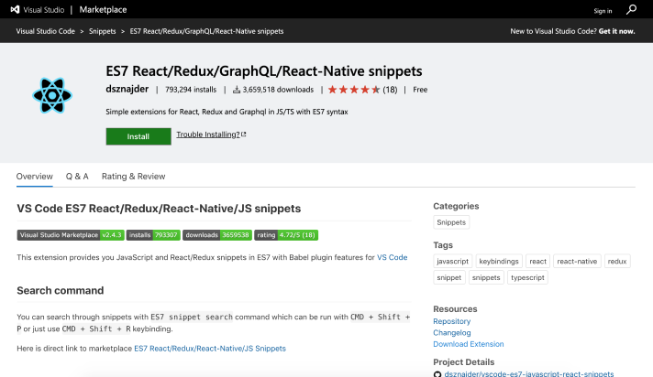Image resolution: width=653 pixels, height=377 pixels.
Task: Click the GitHub icon under Project Details
Action: pyautogui.click(x=437, y=374)
